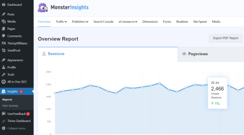This screenshot has height=135, width=244.
Task: Click the Collapse menu label
Action: [17, 128]
